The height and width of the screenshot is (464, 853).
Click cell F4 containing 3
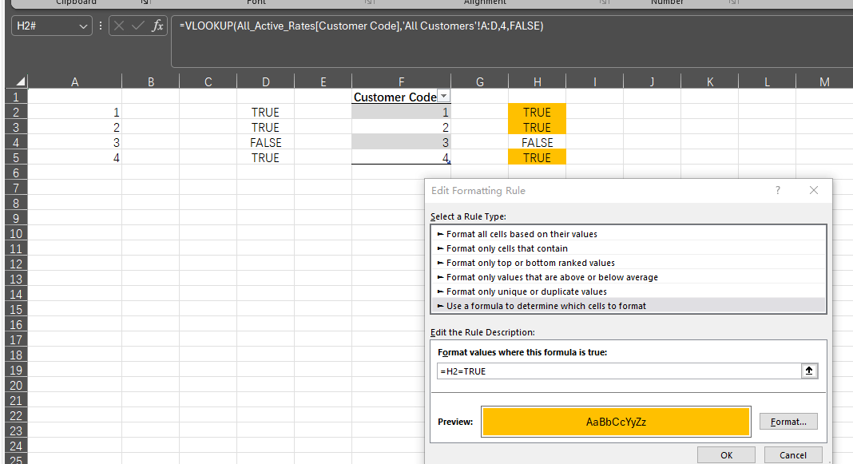[x=401, y=142]
